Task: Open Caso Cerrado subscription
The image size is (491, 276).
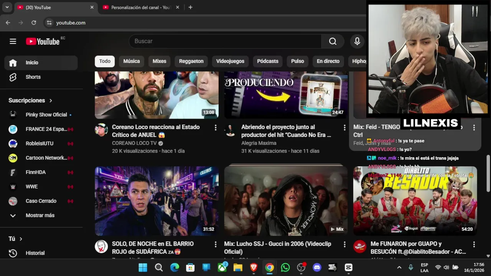Action: (x=41, y=201)
